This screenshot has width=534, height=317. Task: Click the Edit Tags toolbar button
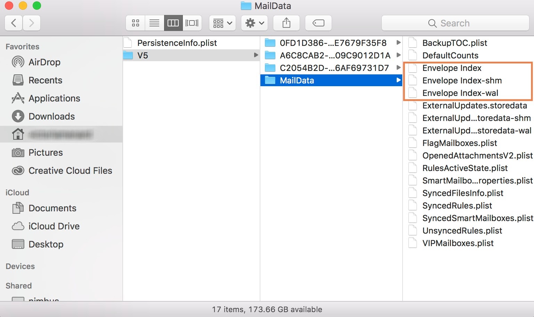pyautogui.click(x=318, y=23)
